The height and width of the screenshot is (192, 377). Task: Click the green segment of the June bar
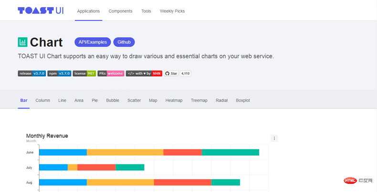coord(230,152)
